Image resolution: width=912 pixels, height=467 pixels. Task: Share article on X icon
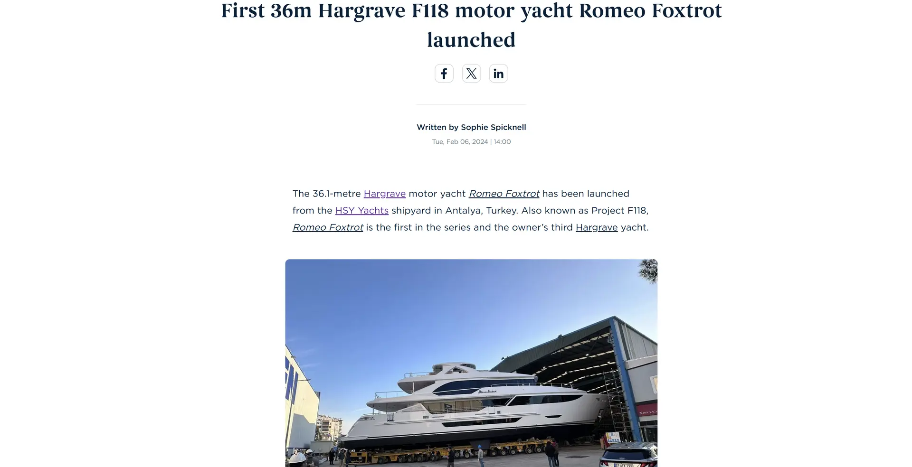(471, 74)
